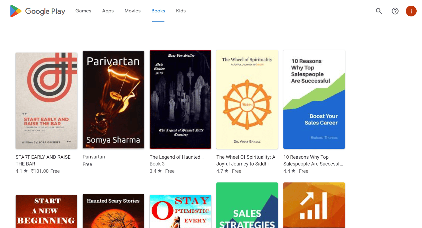The height and width of the screenshot is (228, 422).
Task: Click the 4.4 star rating
Action: point(289,171)
